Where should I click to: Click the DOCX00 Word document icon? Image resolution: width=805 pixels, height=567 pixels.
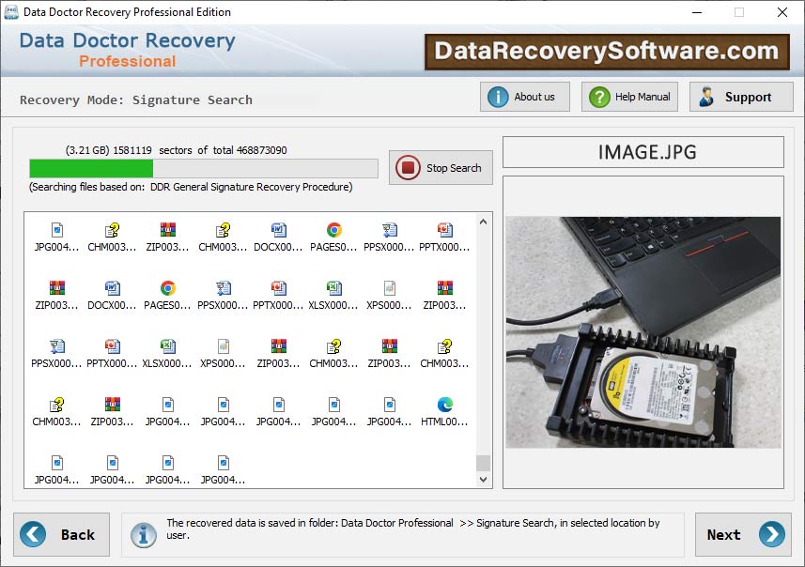[278, 228]
